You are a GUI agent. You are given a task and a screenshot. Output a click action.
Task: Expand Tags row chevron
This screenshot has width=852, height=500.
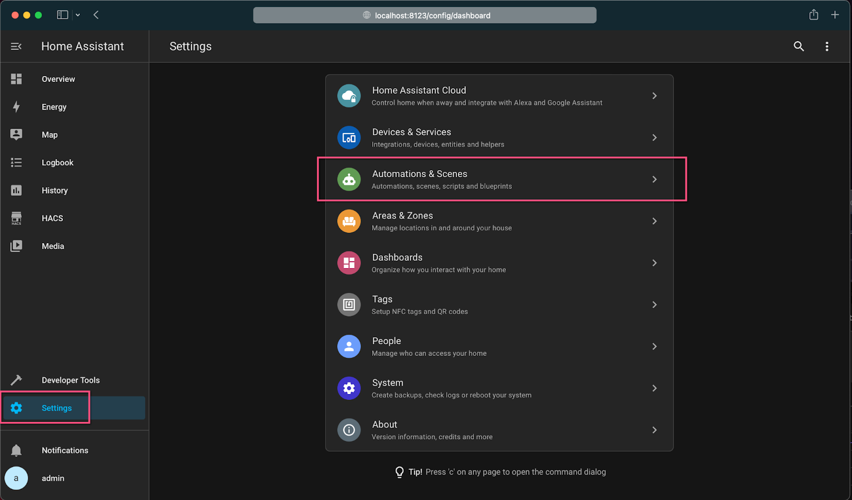pos(654,305)
